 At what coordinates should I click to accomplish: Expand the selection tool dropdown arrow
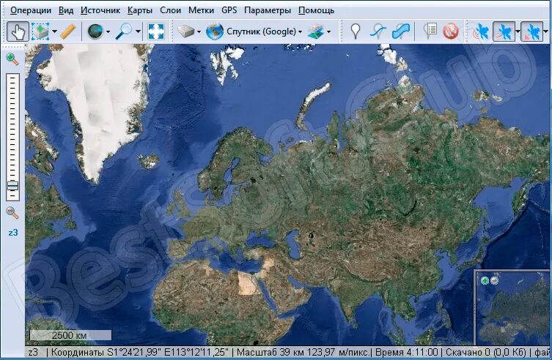tap(54, 31)
